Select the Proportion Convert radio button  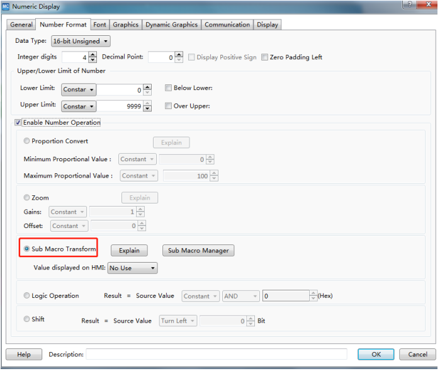point(26,141)
